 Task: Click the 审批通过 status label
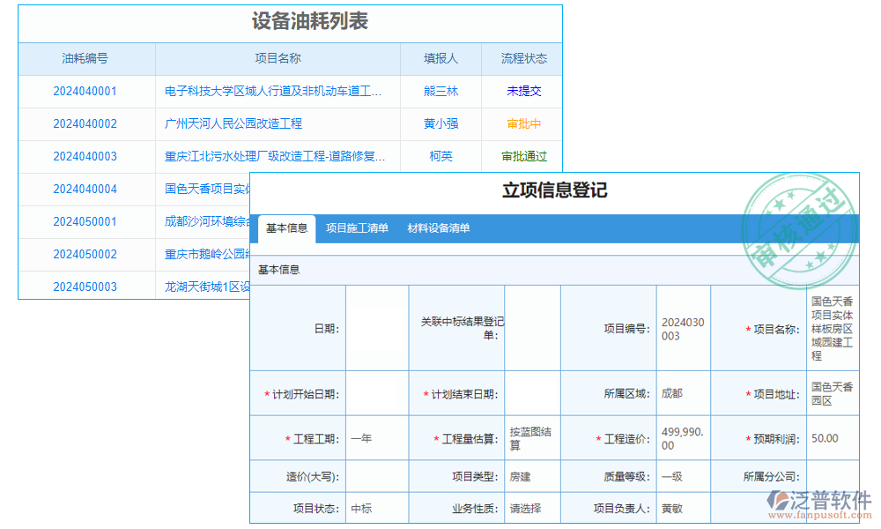523,156
